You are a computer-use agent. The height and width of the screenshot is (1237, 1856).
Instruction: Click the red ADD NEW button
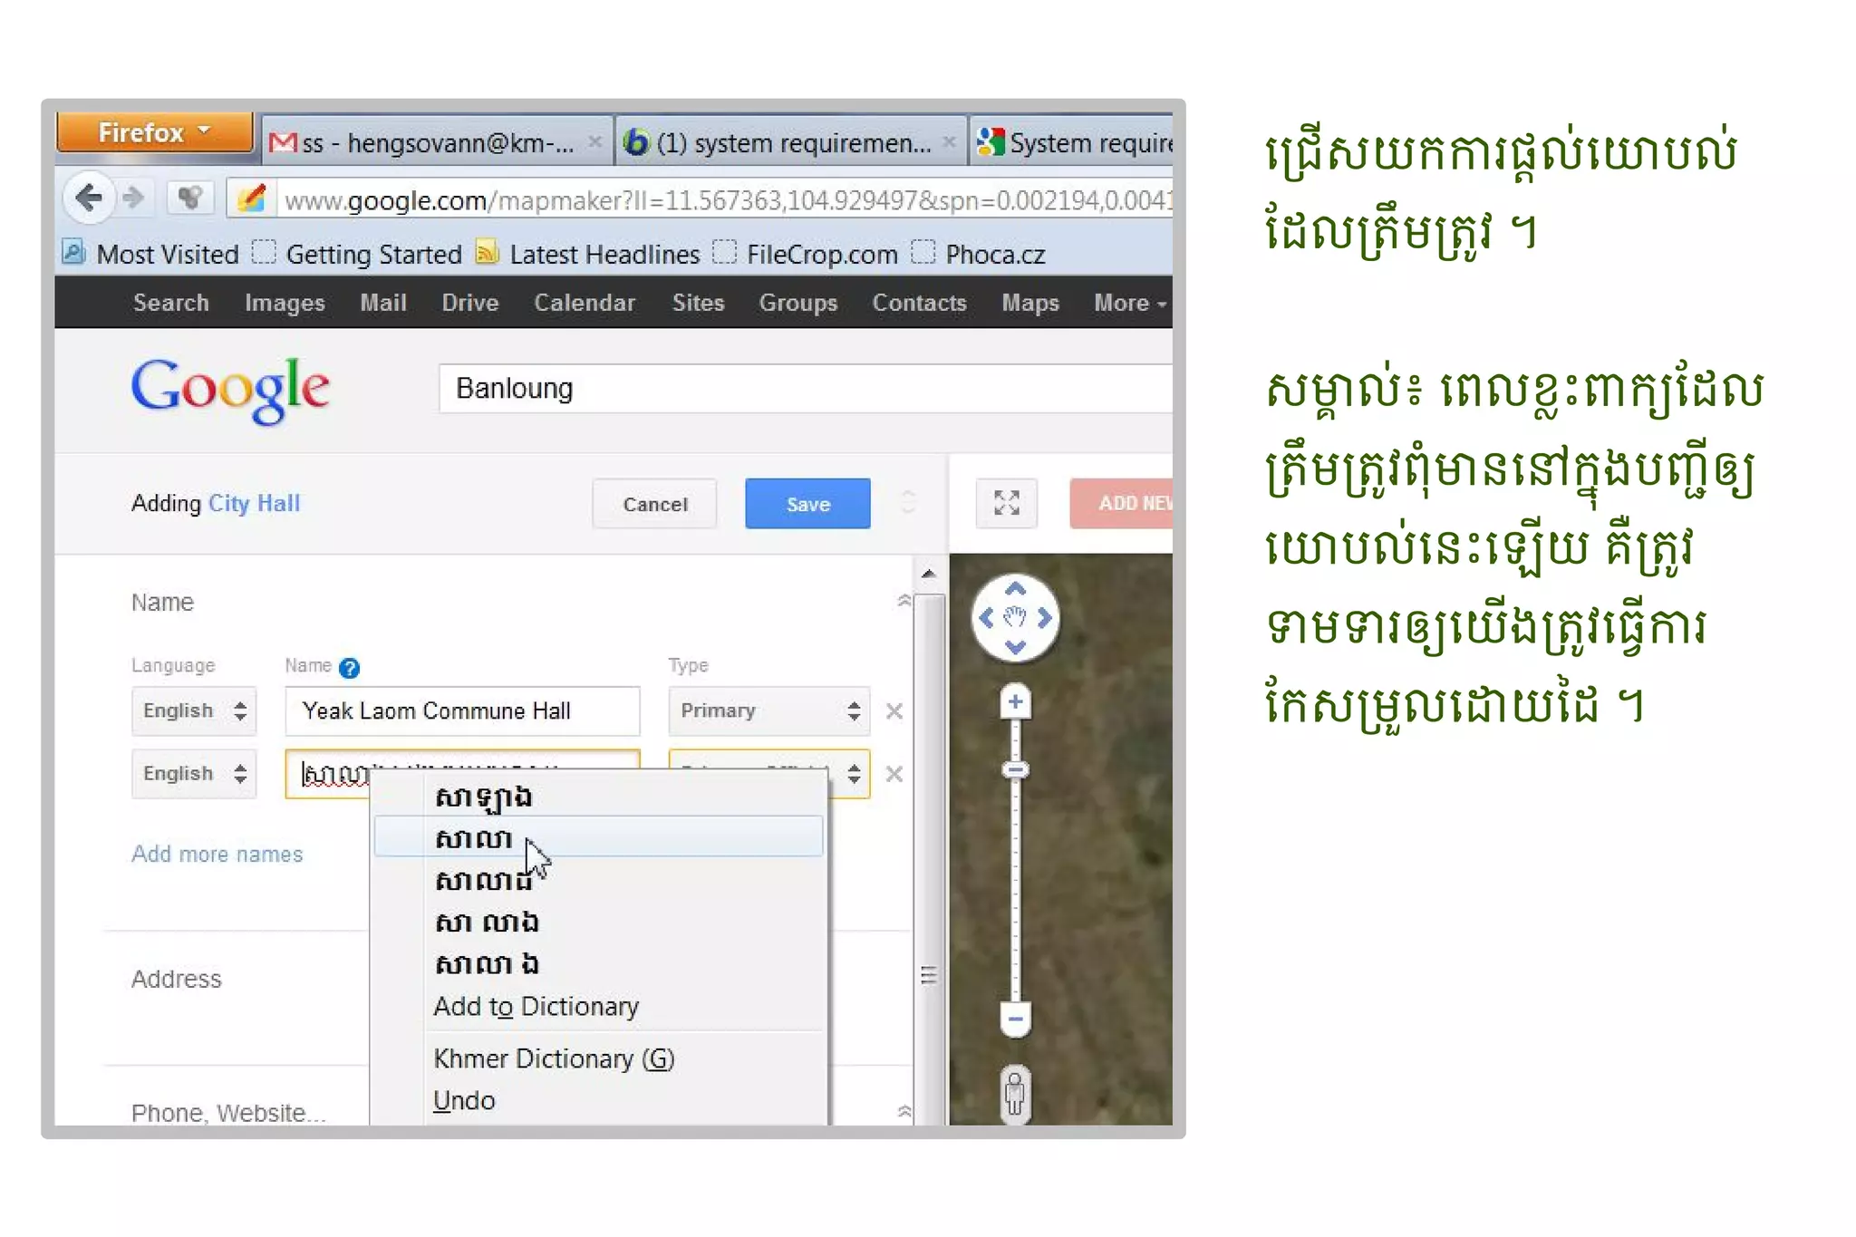pos(1122,503)
